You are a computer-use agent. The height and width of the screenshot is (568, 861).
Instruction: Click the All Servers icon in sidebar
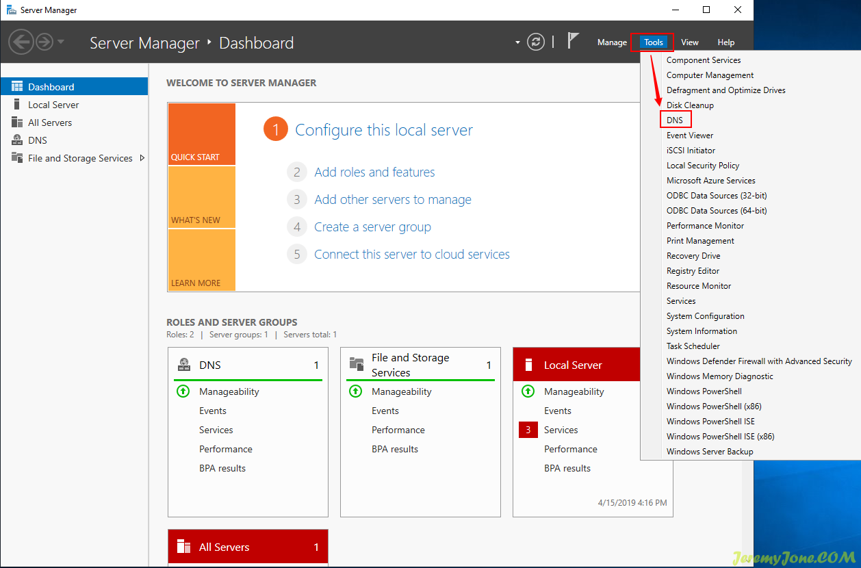pyautogui.click(x=17, y=122)
